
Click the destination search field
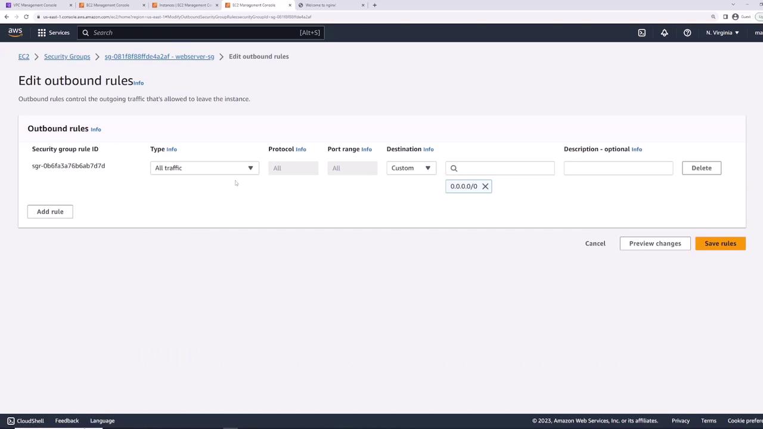(500, 168)
